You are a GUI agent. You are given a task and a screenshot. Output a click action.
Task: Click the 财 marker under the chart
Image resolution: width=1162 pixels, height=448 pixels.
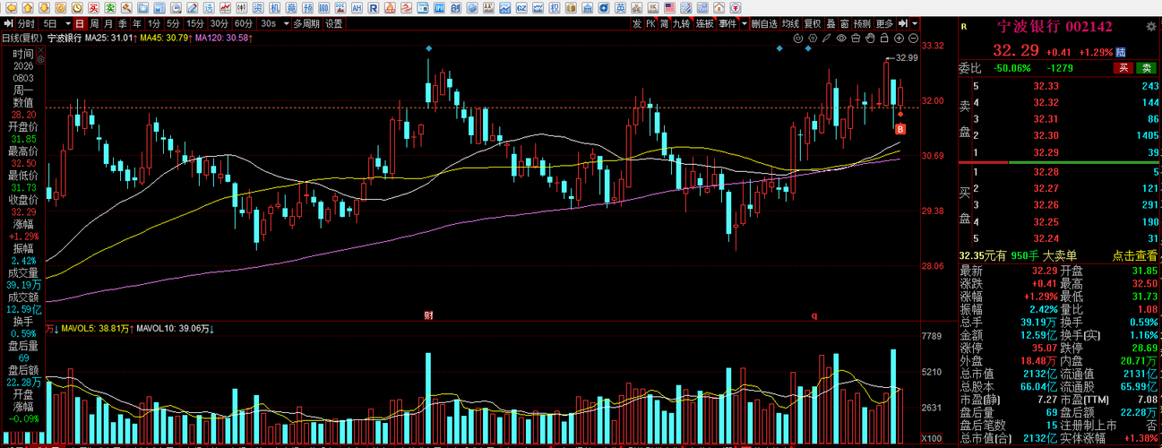(x=428, y=315)
